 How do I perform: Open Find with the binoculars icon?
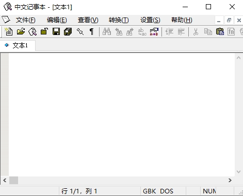[x=107, y=32]
